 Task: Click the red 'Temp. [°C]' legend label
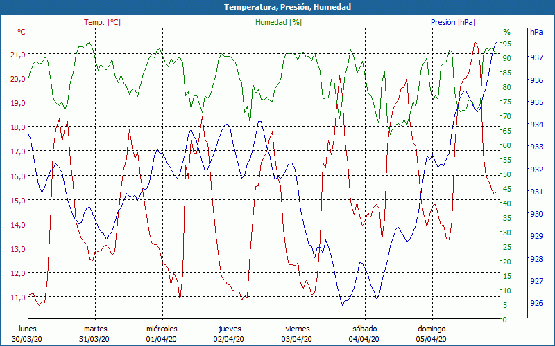(x=102, y=22)
